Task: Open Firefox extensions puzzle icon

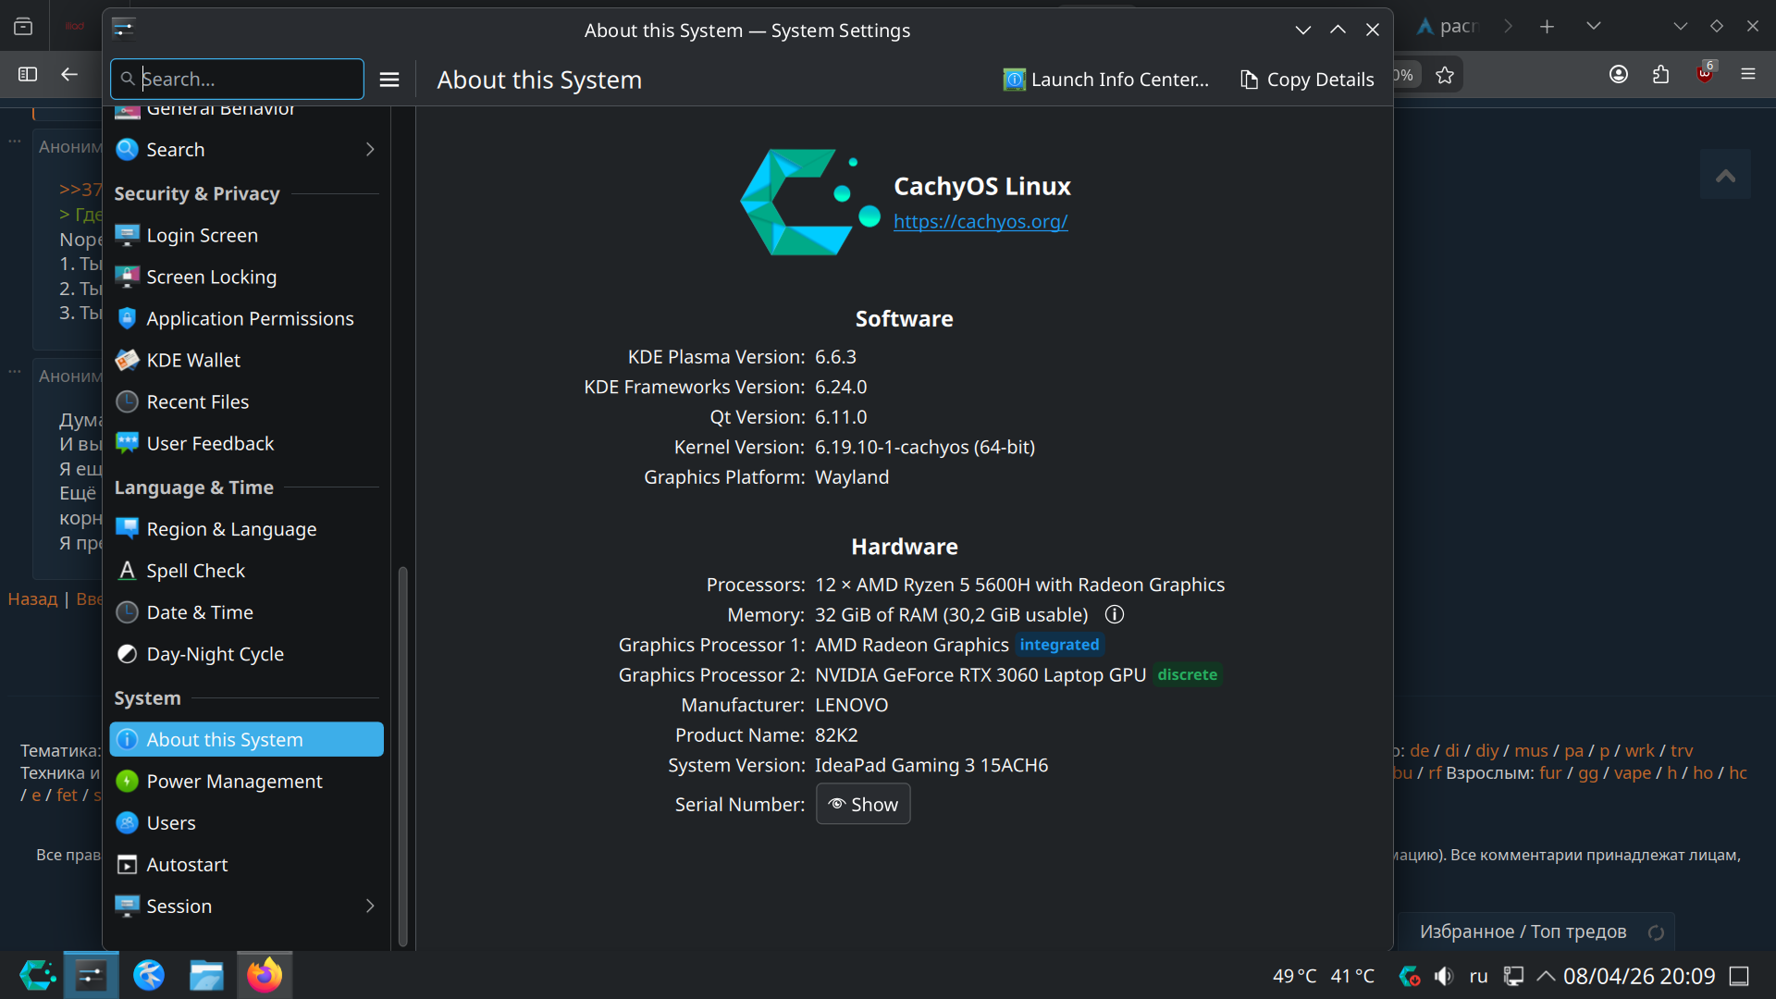Action: 1661,75
